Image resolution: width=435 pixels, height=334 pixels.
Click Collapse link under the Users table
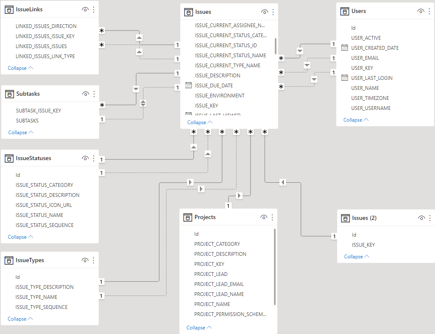tap(356, 120)
